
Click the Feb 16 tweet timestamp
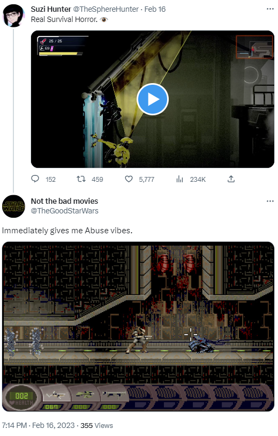pyautogui.click(x=155, y=9)
